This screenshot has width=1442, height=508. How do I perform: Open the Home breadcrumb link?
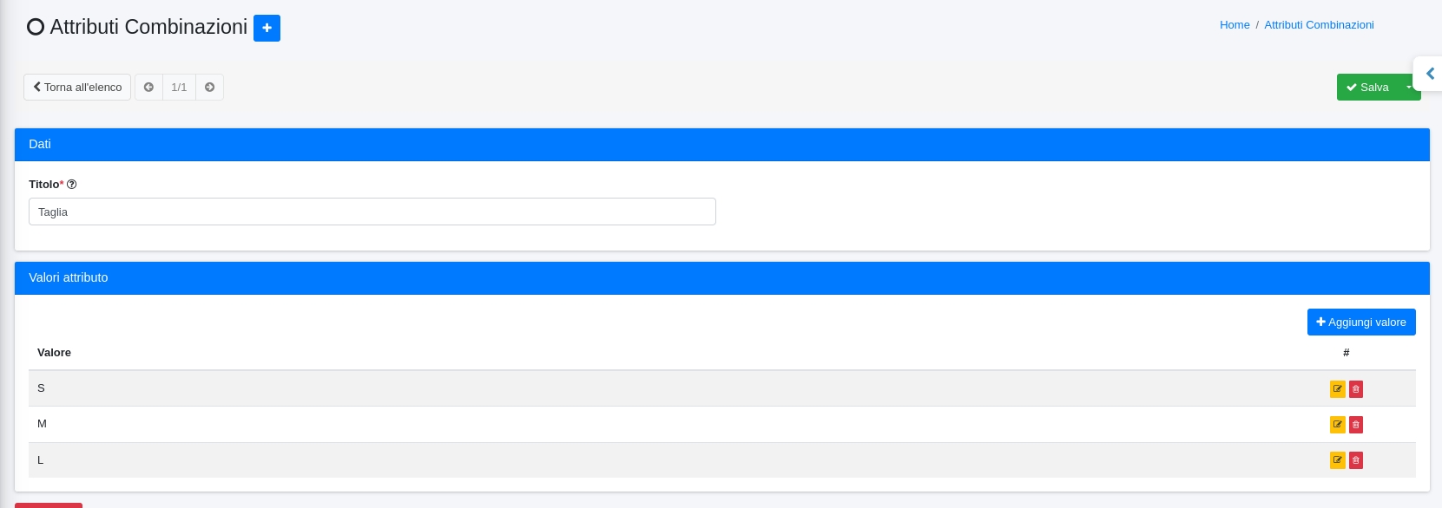[x=1235, y=25]
